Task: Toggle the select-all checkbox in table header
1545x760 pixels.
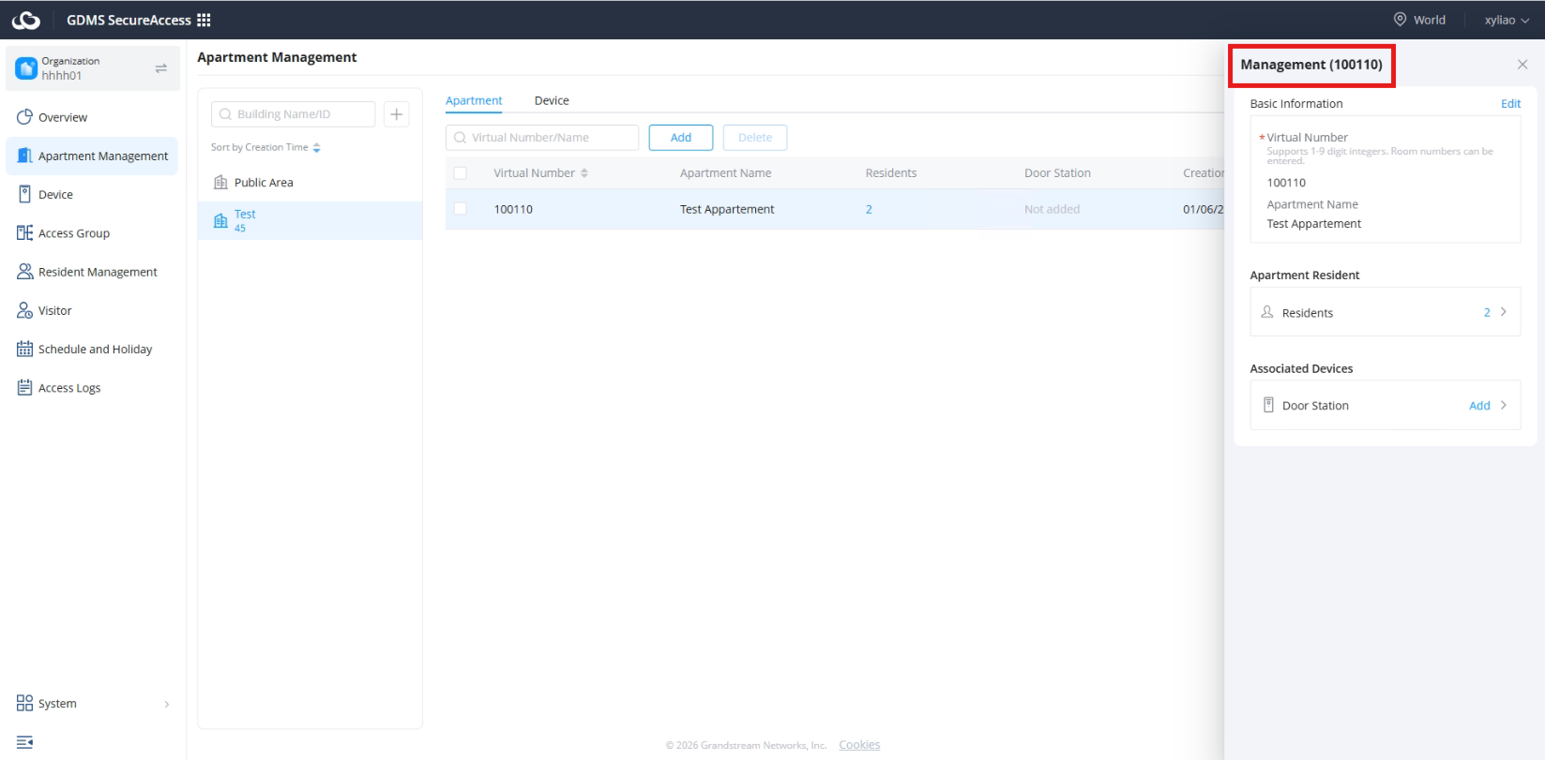Action: pyautogui.click(x=460, y=173)
